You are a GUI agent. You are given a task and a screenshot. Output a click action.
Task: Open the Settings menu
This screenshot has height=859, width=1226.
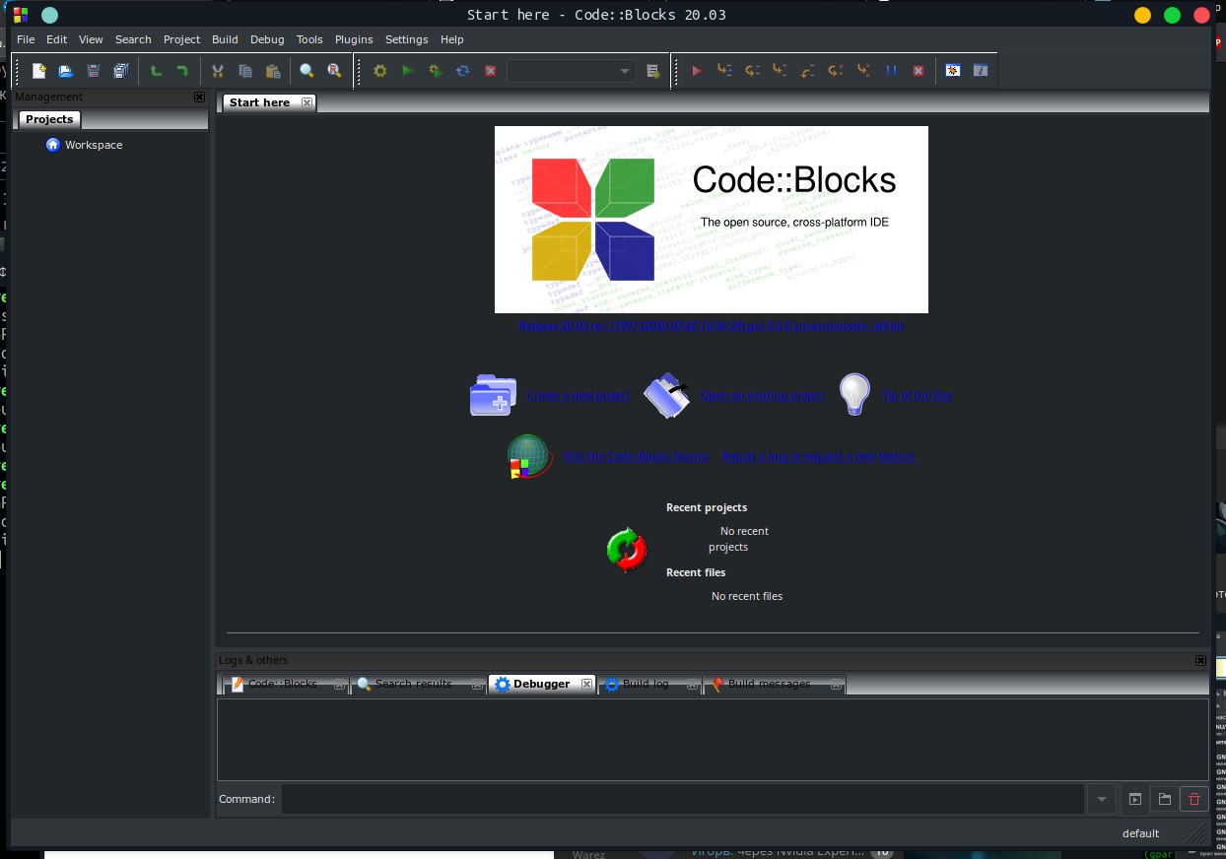click(407, 39)
